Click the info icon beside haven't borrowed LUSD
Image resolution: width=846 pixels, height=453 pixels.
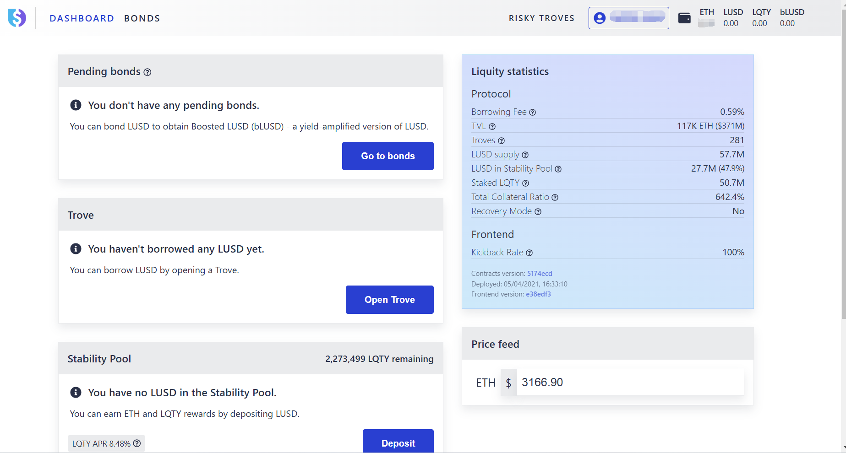point(76,249)
